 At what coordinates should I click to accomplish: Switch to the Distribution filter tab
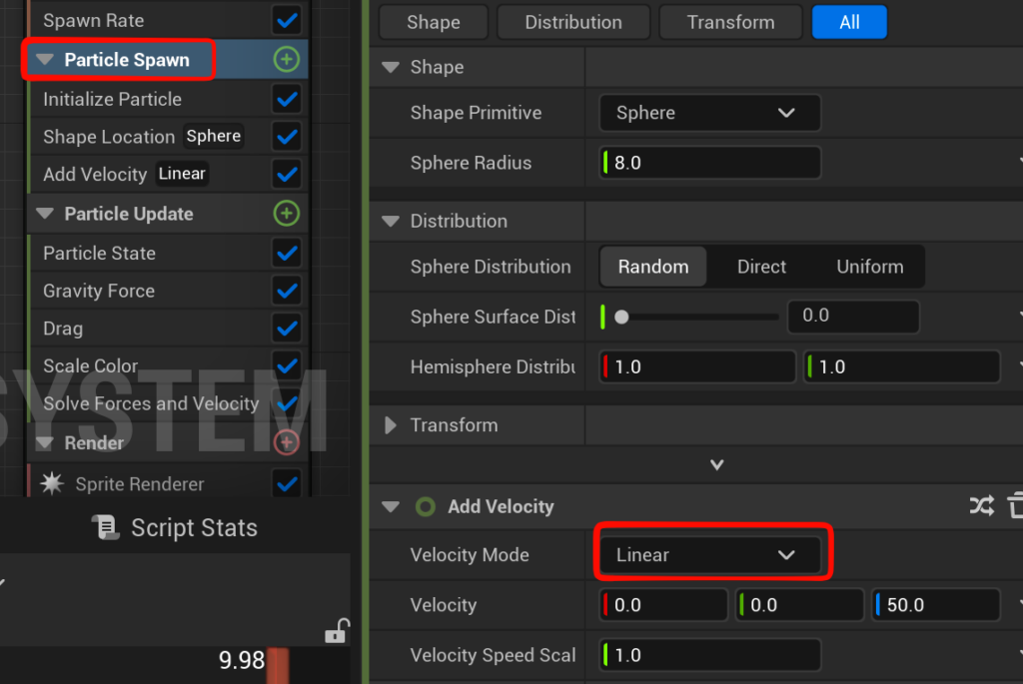pyautogui.click(x=573, y=22)
